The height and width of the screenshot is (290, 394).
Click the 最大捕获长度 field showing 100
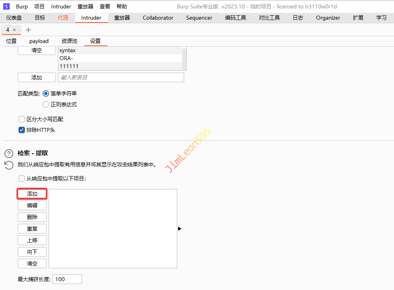[x=67, y=279]
